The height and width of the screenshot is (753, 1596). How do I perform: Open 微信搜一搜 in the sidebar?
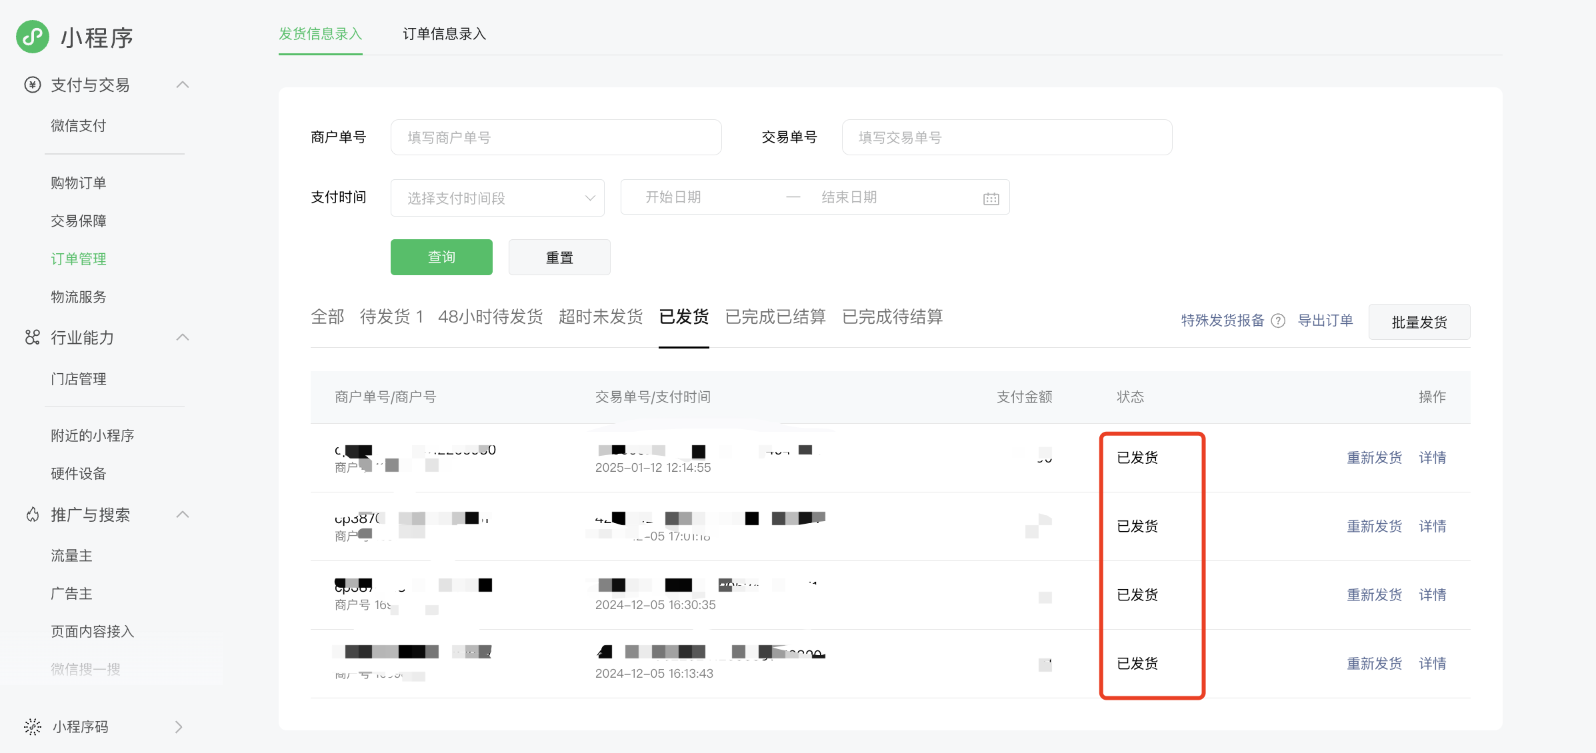pyautogui.click(x=85, y=669)
